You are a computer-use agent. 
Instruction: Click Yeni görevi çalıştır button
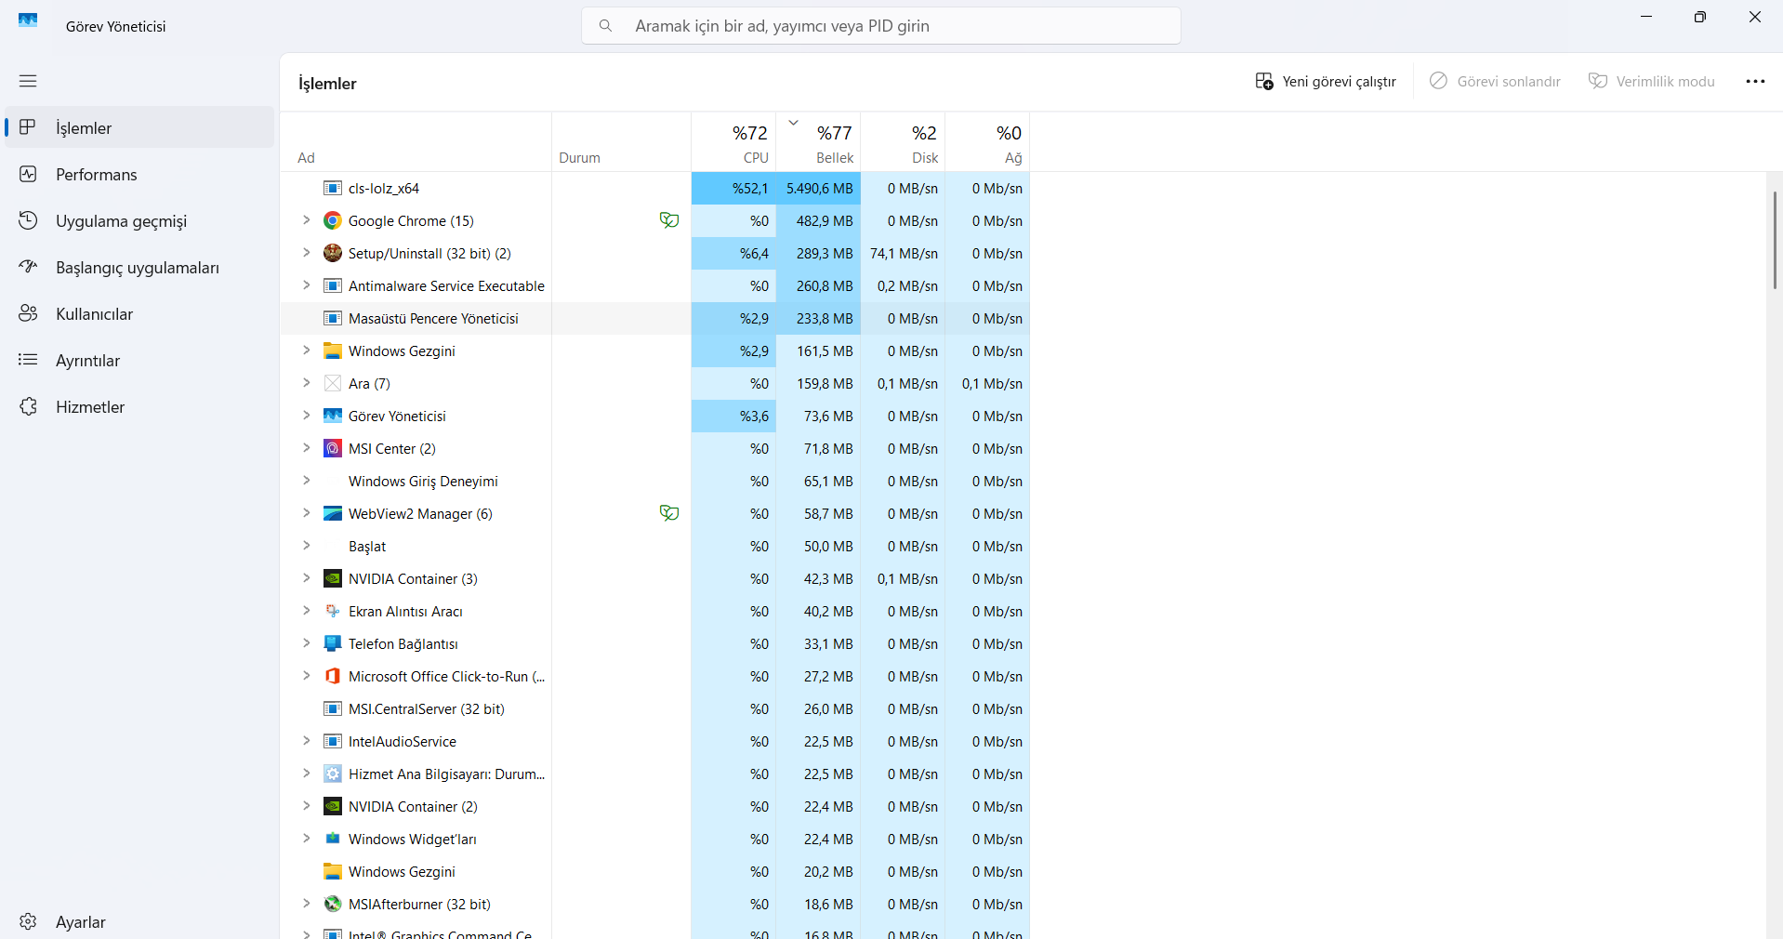pyautogui.click(x=1326, y=82)
